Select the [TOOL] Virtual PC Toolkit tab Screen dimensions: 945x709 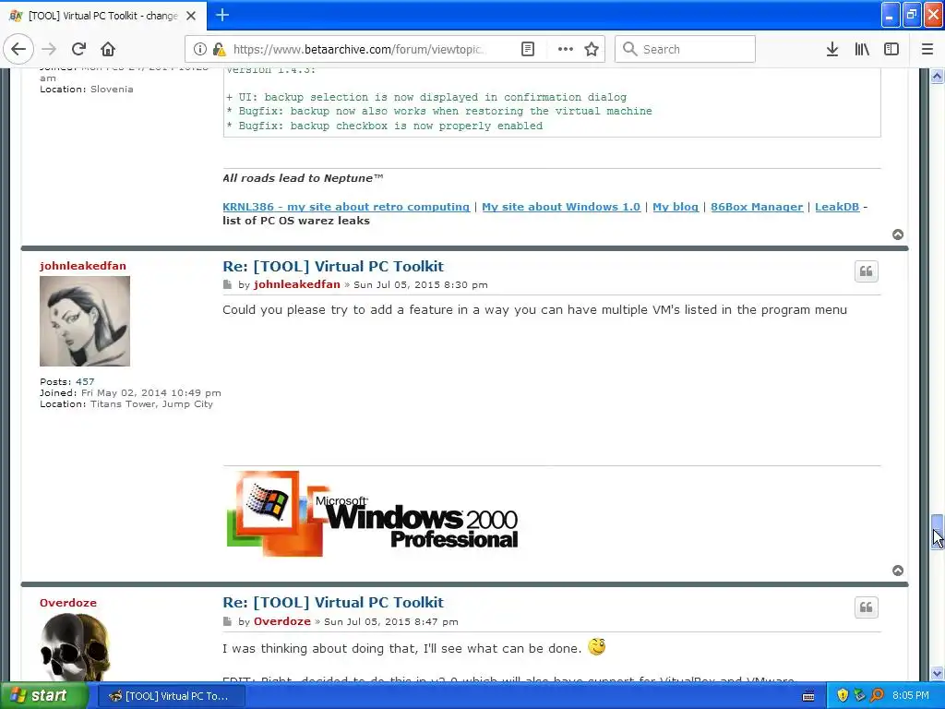tap(103, 16)
